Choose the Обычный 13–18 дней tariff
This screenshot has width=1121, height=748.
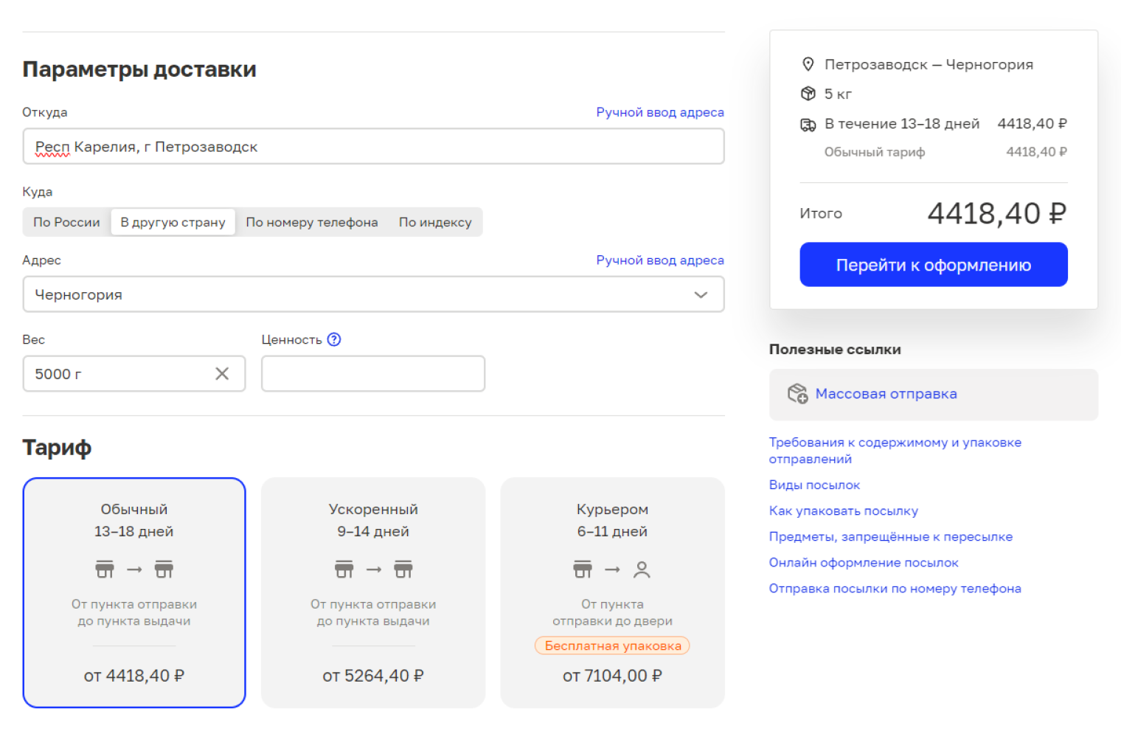(x=134, y=592)
